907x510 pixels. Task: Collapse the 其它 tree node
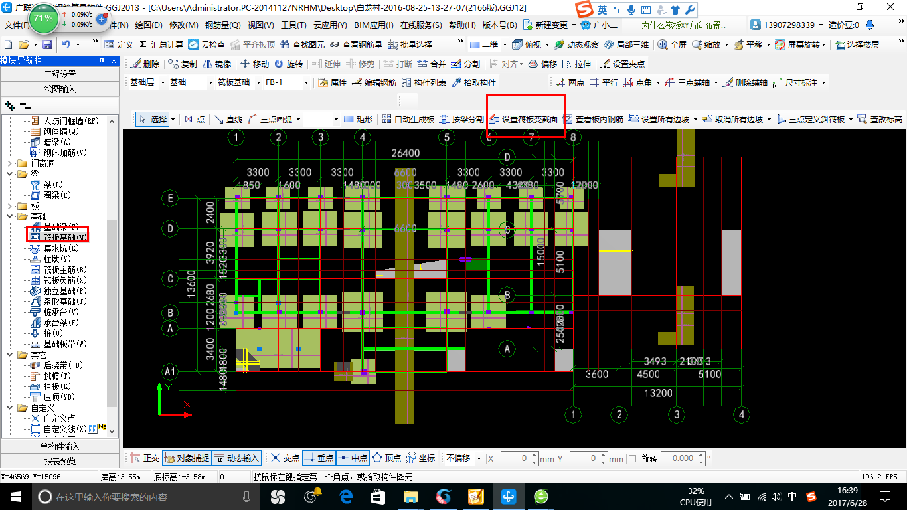9,355
